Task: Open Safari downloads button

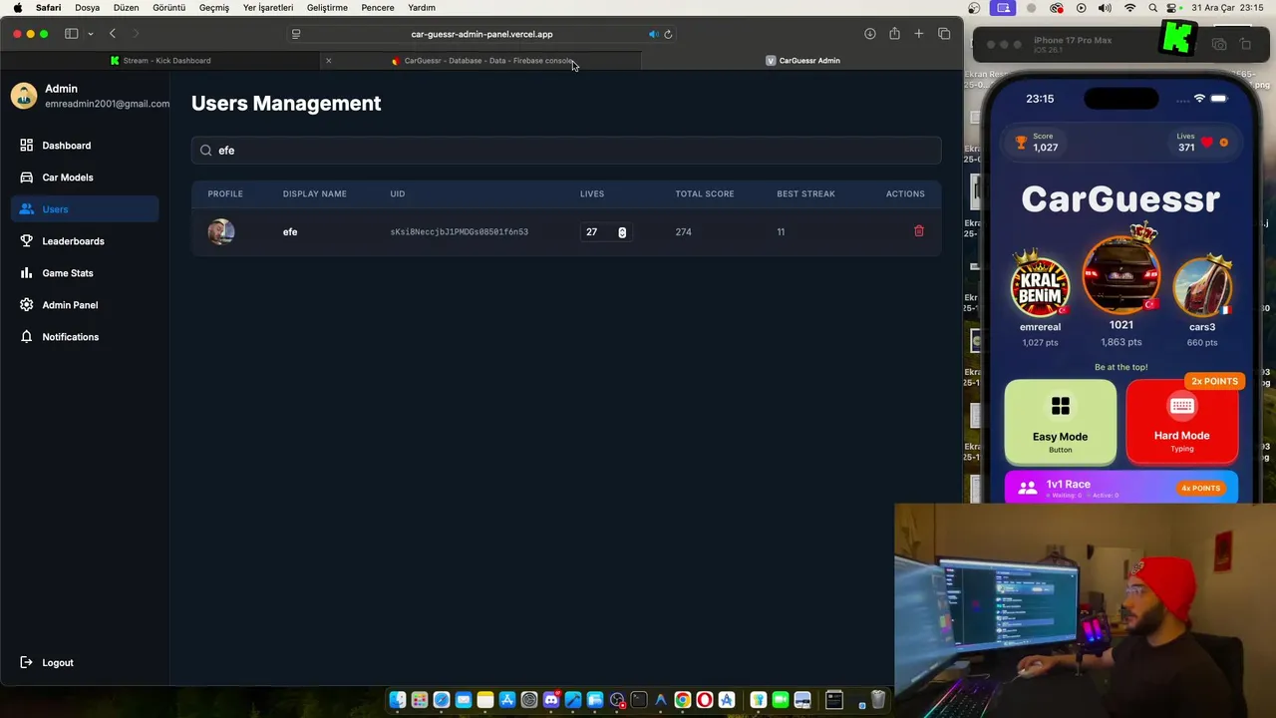Action: tap(870, 34)
